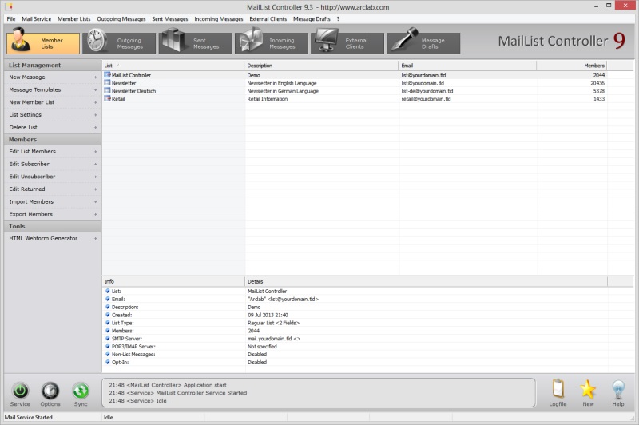Image resolution: width=639 pixels, height=425 pixels.
Task: Click list icon beside Newsletter row
Action: [x=107, y=83]
